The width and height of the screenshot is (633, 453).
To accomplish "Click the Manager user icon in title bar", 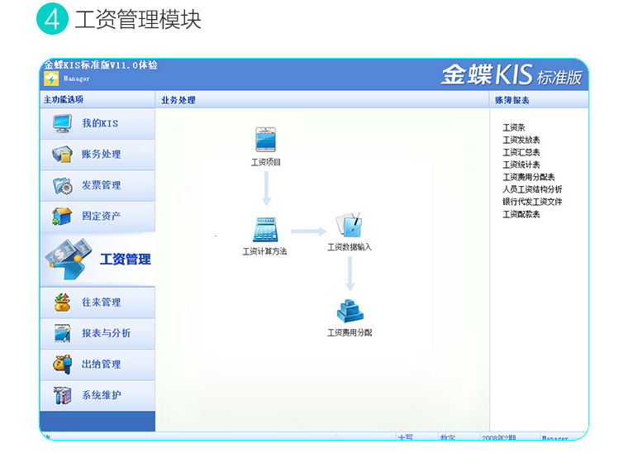I will pos(51,79).
